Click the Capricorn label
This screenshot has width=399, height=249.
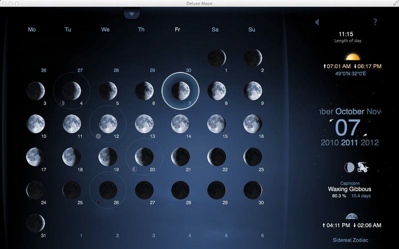tap(350, 183)
